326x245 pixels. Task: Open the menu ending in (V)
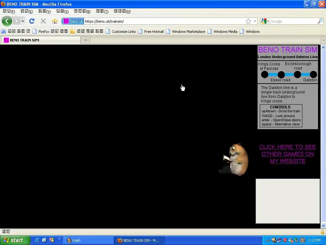coord(45,11)
